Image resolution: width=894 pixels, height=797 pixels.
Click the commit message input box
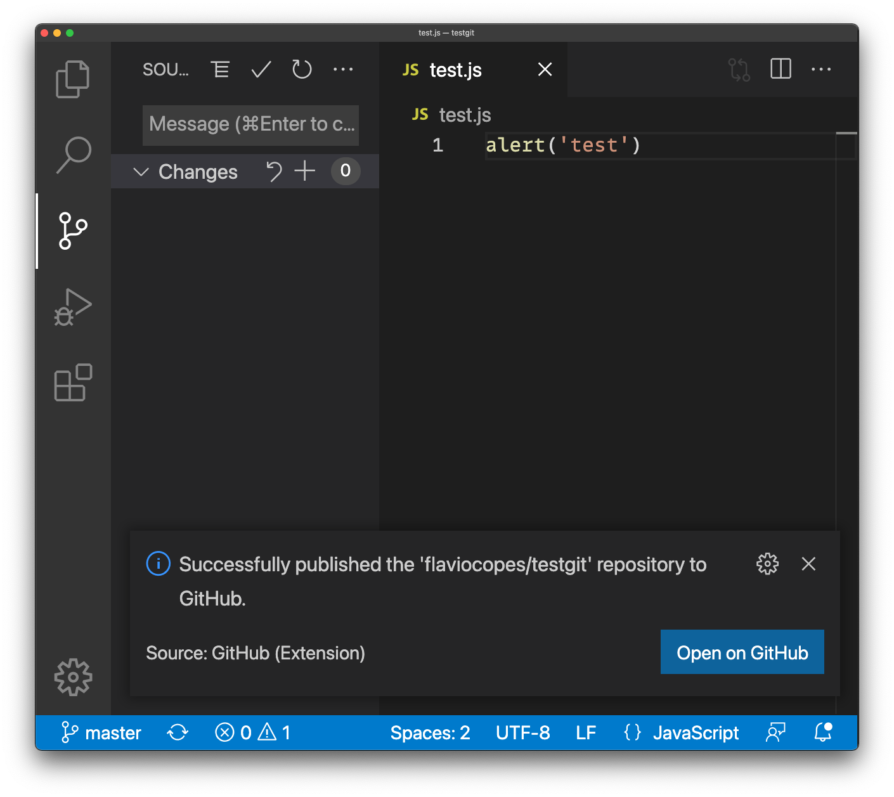250,124
